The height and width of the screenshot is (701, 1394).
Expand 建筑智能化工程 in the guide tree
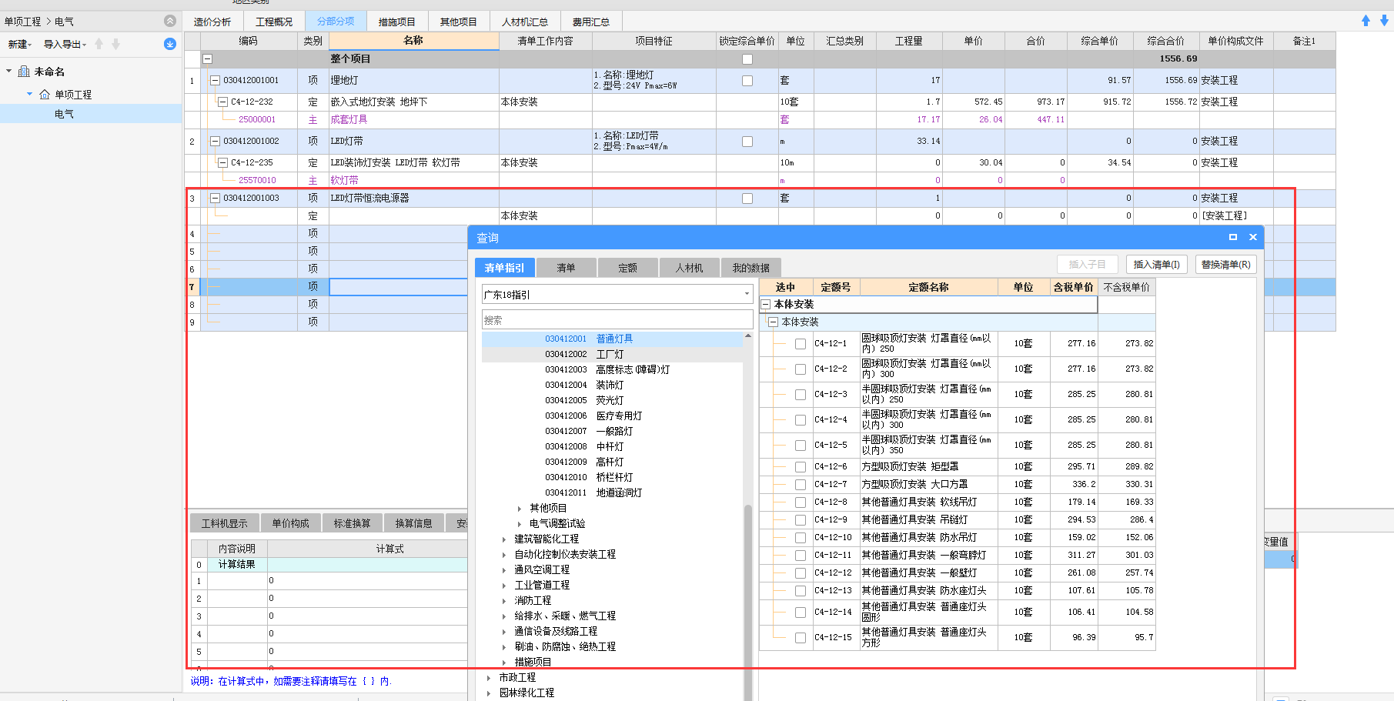click(504, 539)
